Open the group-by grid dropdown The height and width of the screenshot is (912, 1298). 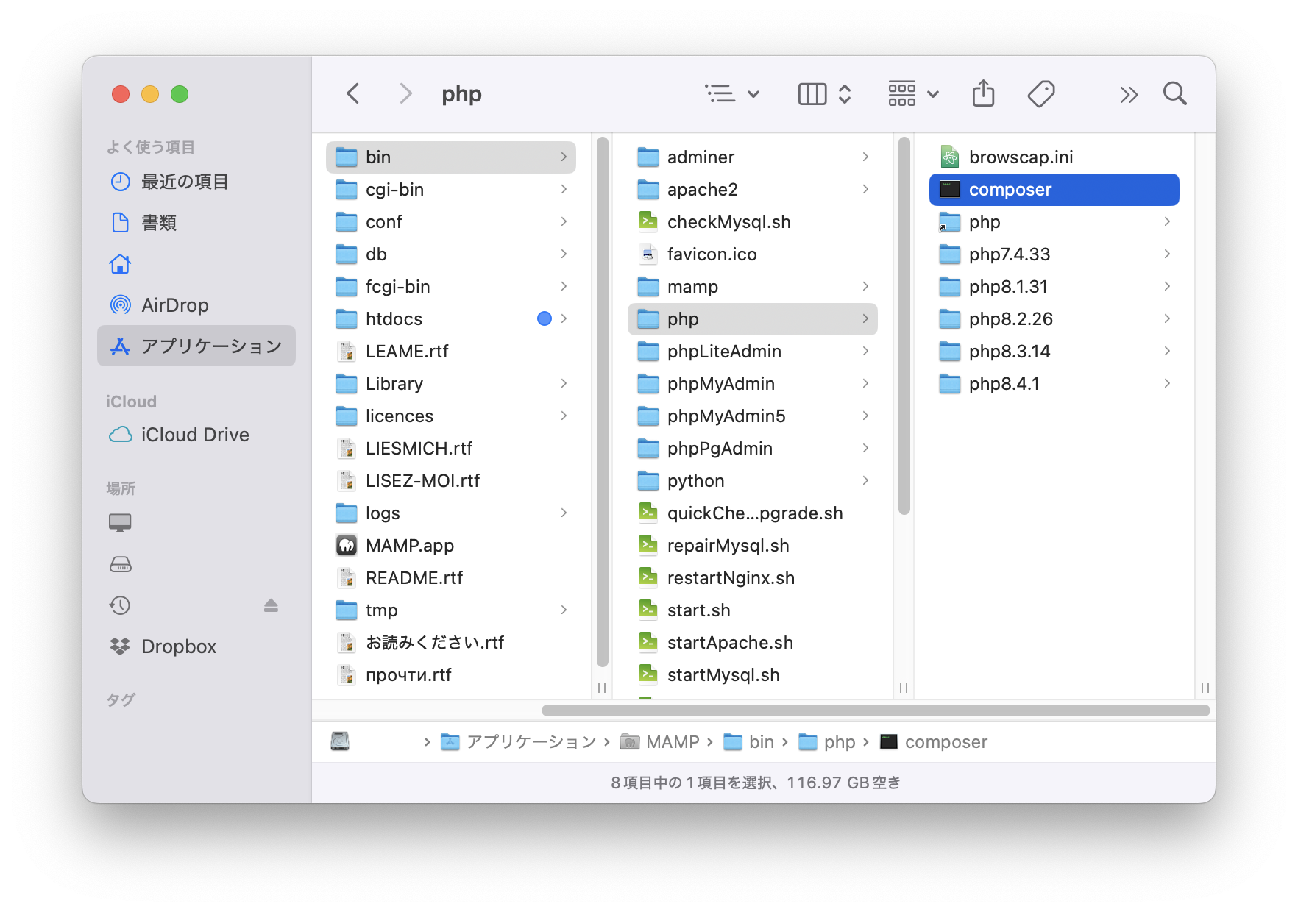[x=913, y=93]
